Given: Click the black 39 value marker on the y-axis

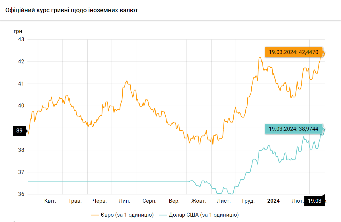Looking at the screenshot, I should tap(19, 131).
